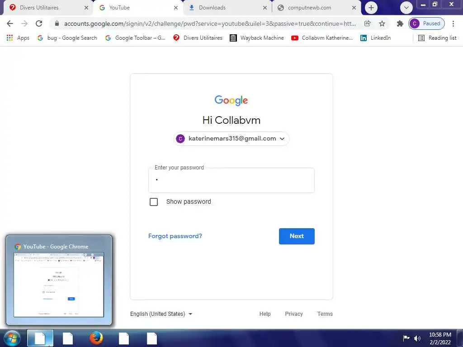Open the Google Toolbar bookmark
Viewport: 463px width, 347px height.
point(135,38)
